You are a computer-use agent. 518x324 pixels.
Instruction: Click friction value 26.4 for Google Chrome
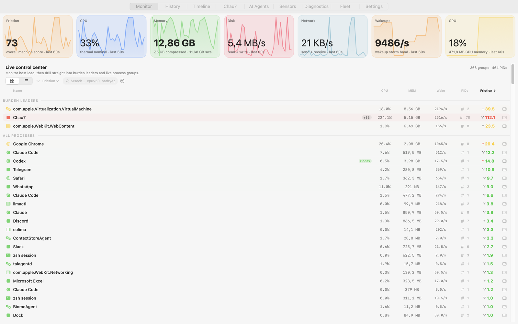(x=490, y=144)
